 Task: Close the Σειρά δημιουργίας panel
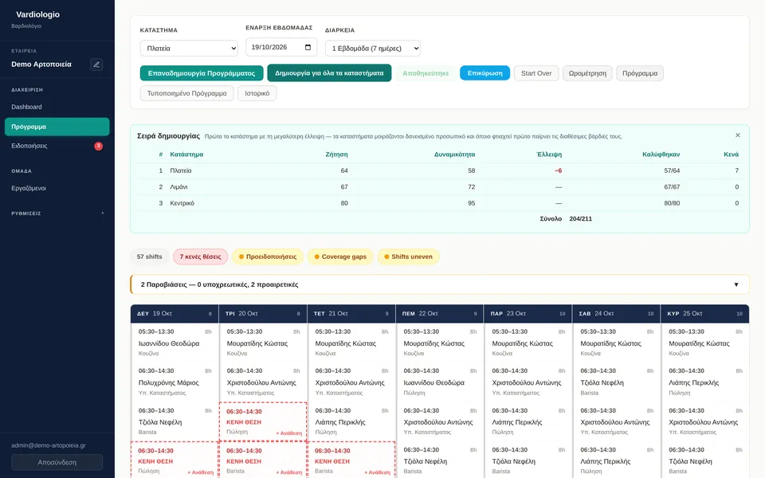(x=738, y=135)
